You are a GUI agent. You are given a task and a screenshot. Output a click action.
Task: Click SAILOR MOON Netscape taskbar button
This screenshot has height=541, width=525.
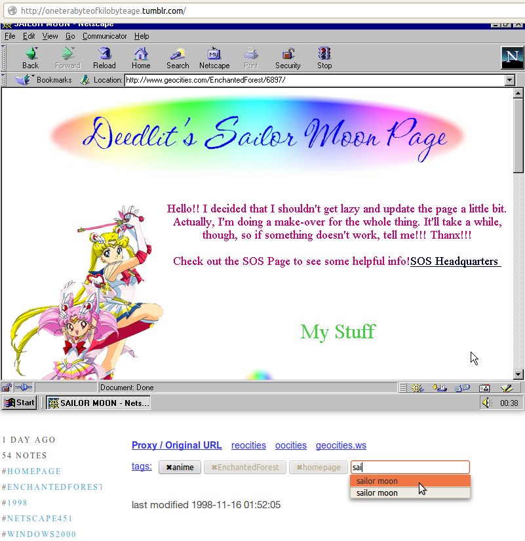click(98, 403)
